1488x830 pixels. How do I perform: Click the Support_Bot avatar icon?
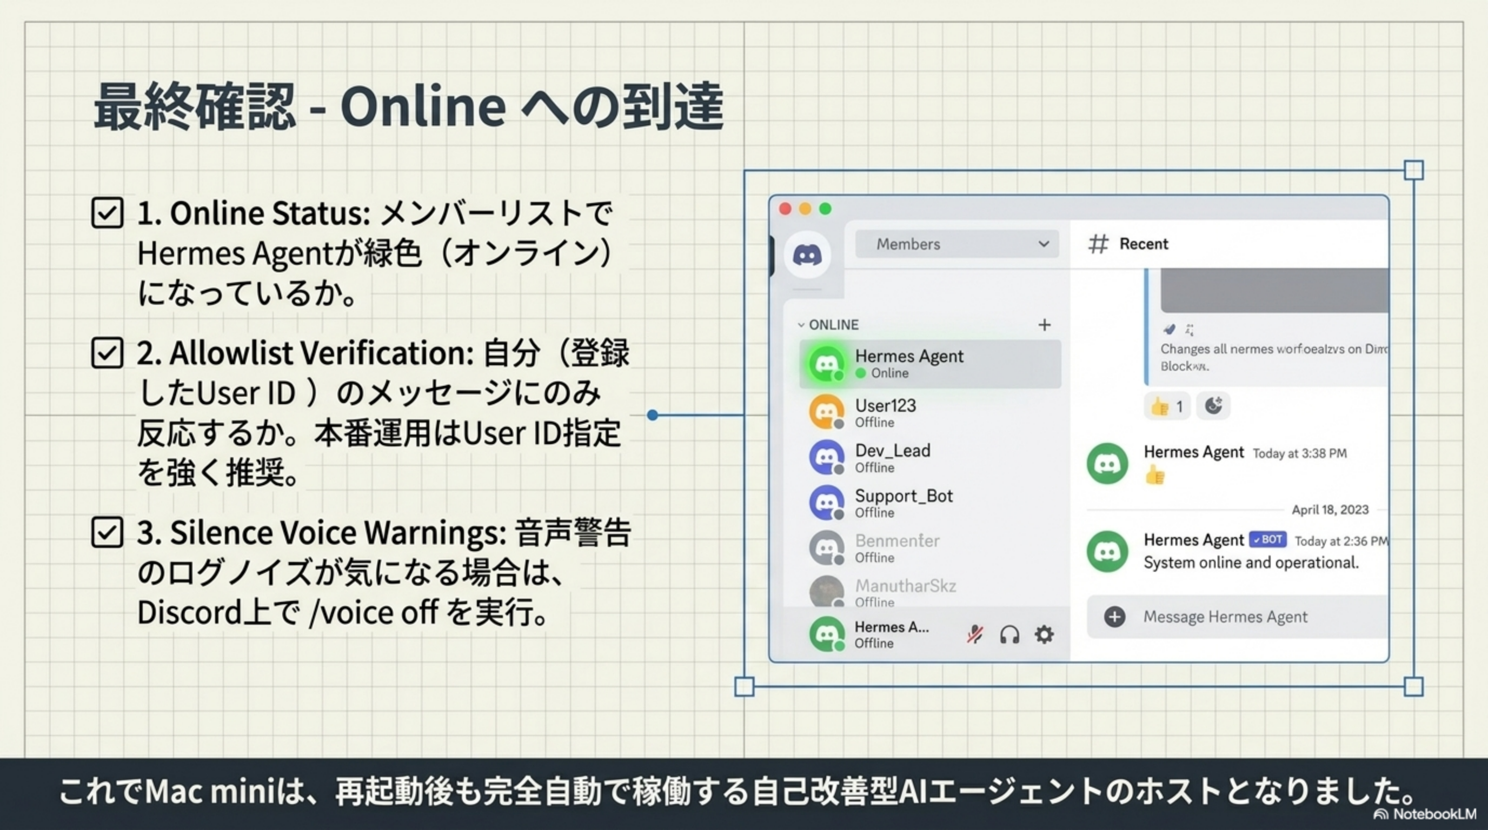827,502
